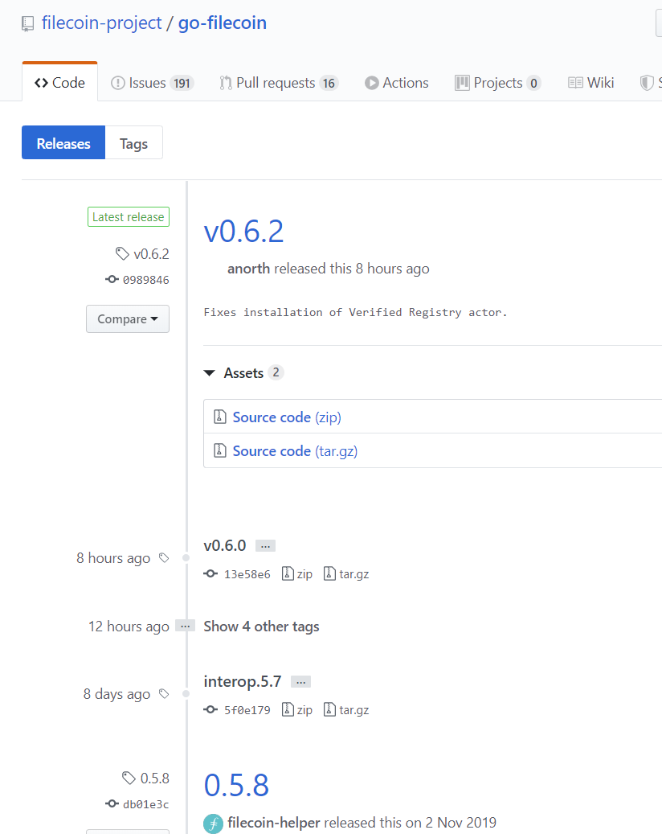The width and height of the screenshot is (662, 834).
Task: Download Source code (zip)
Action: (287, 417)
